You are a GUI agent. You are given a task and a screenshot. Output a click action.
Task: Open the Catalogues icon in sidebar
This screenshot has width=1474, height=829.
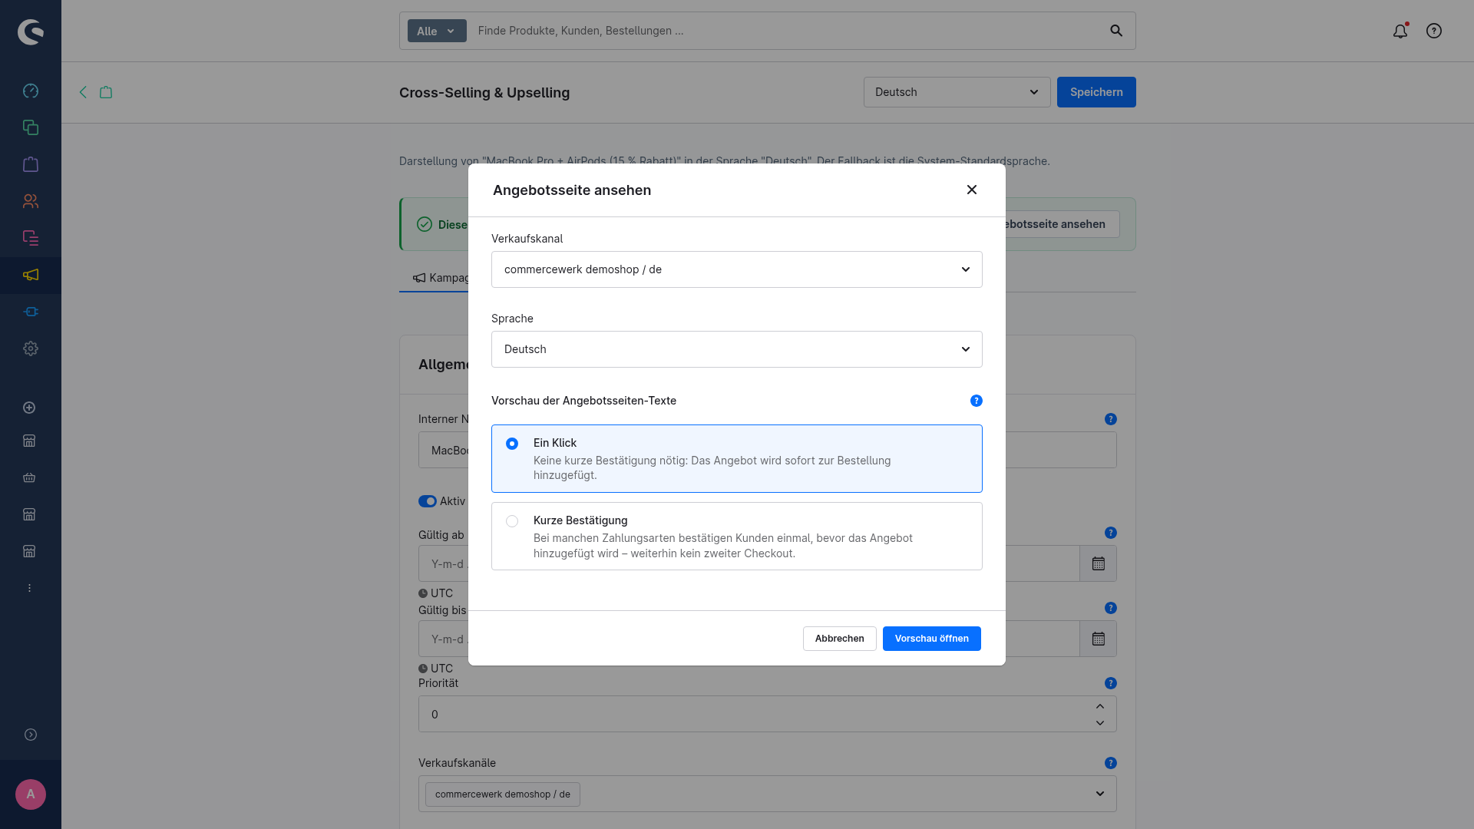[31, 127]
